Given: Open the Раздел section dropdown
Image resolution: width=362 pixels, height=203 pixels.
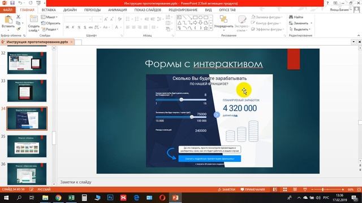Looking at the screenshot, I should (50, 29).
